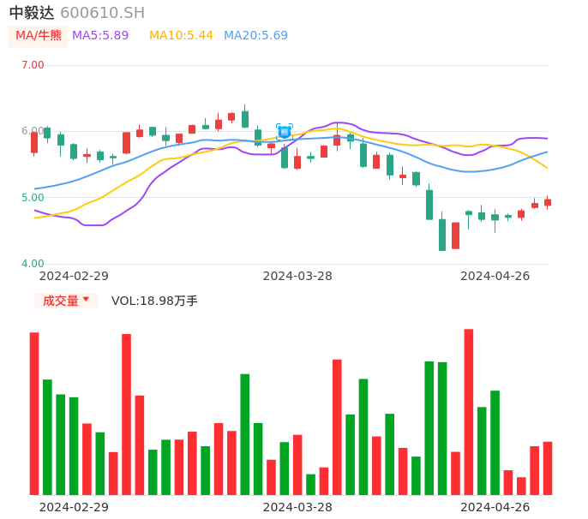This screenshot has height=519, width=588.
Task: Click the 2024-02-29 date under the volume chart
Action: (x=74, y=507)
